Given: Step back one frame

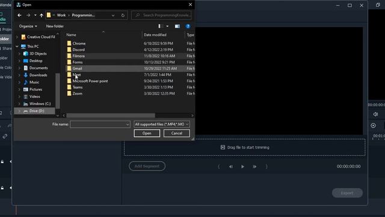Looking at the screenshot, I should [230, 166].
